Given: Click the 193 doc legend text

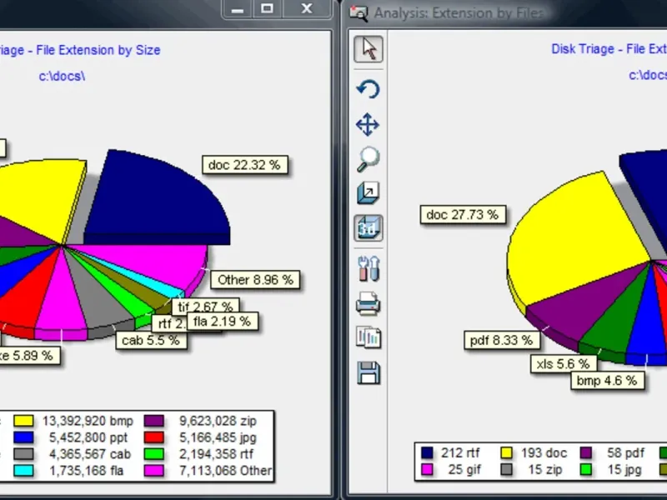Looking at the screenshot, I should point(544,452).
